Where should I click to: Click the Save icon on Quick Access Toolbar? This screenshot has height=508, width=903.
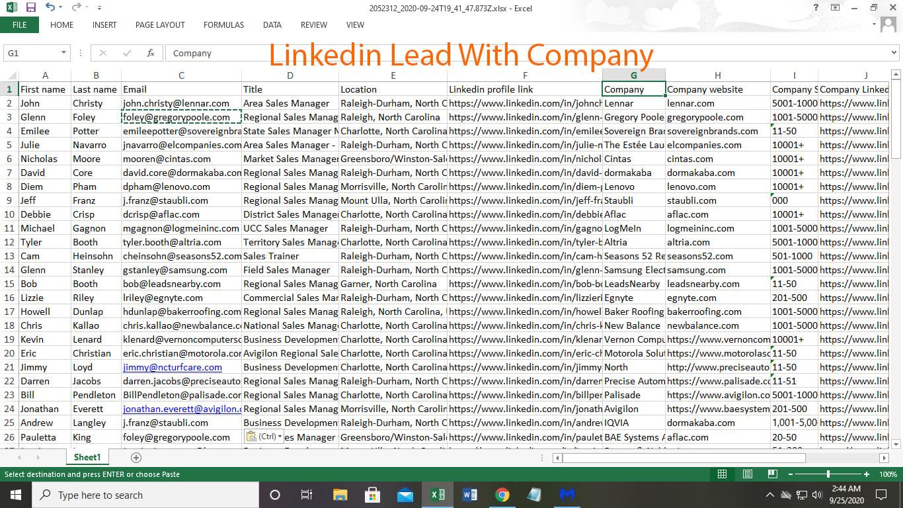point(30,7)
